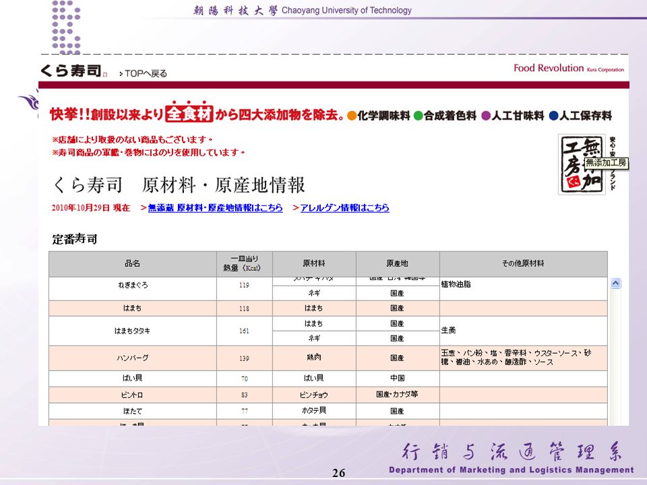This screenshot has height=485, width=647.
Task: Select the ビンチョウ ingredient cell
Action: pyautogui.click(x=314, y=395)
